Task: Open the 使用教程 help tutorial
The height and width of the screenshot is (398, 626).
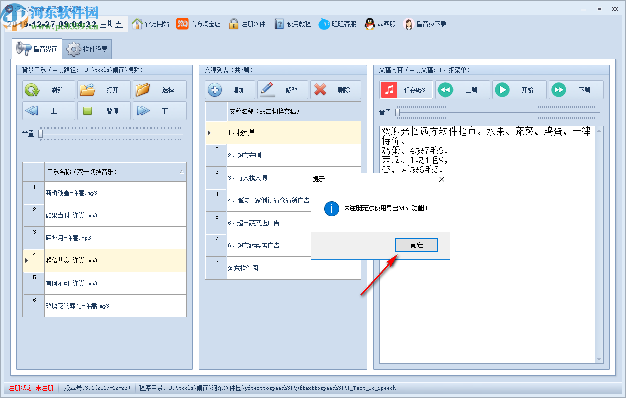Action: coord(292,24)
